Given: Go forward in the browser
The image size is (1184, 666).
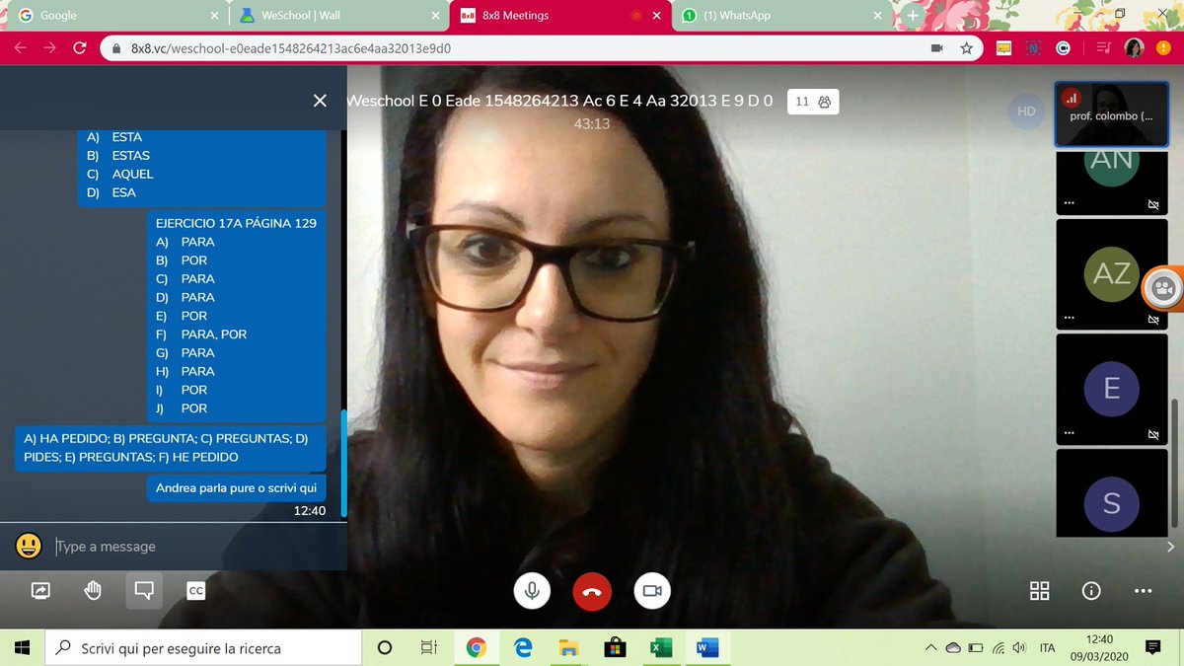Looking at the screenshot, I should coord(50,47).
